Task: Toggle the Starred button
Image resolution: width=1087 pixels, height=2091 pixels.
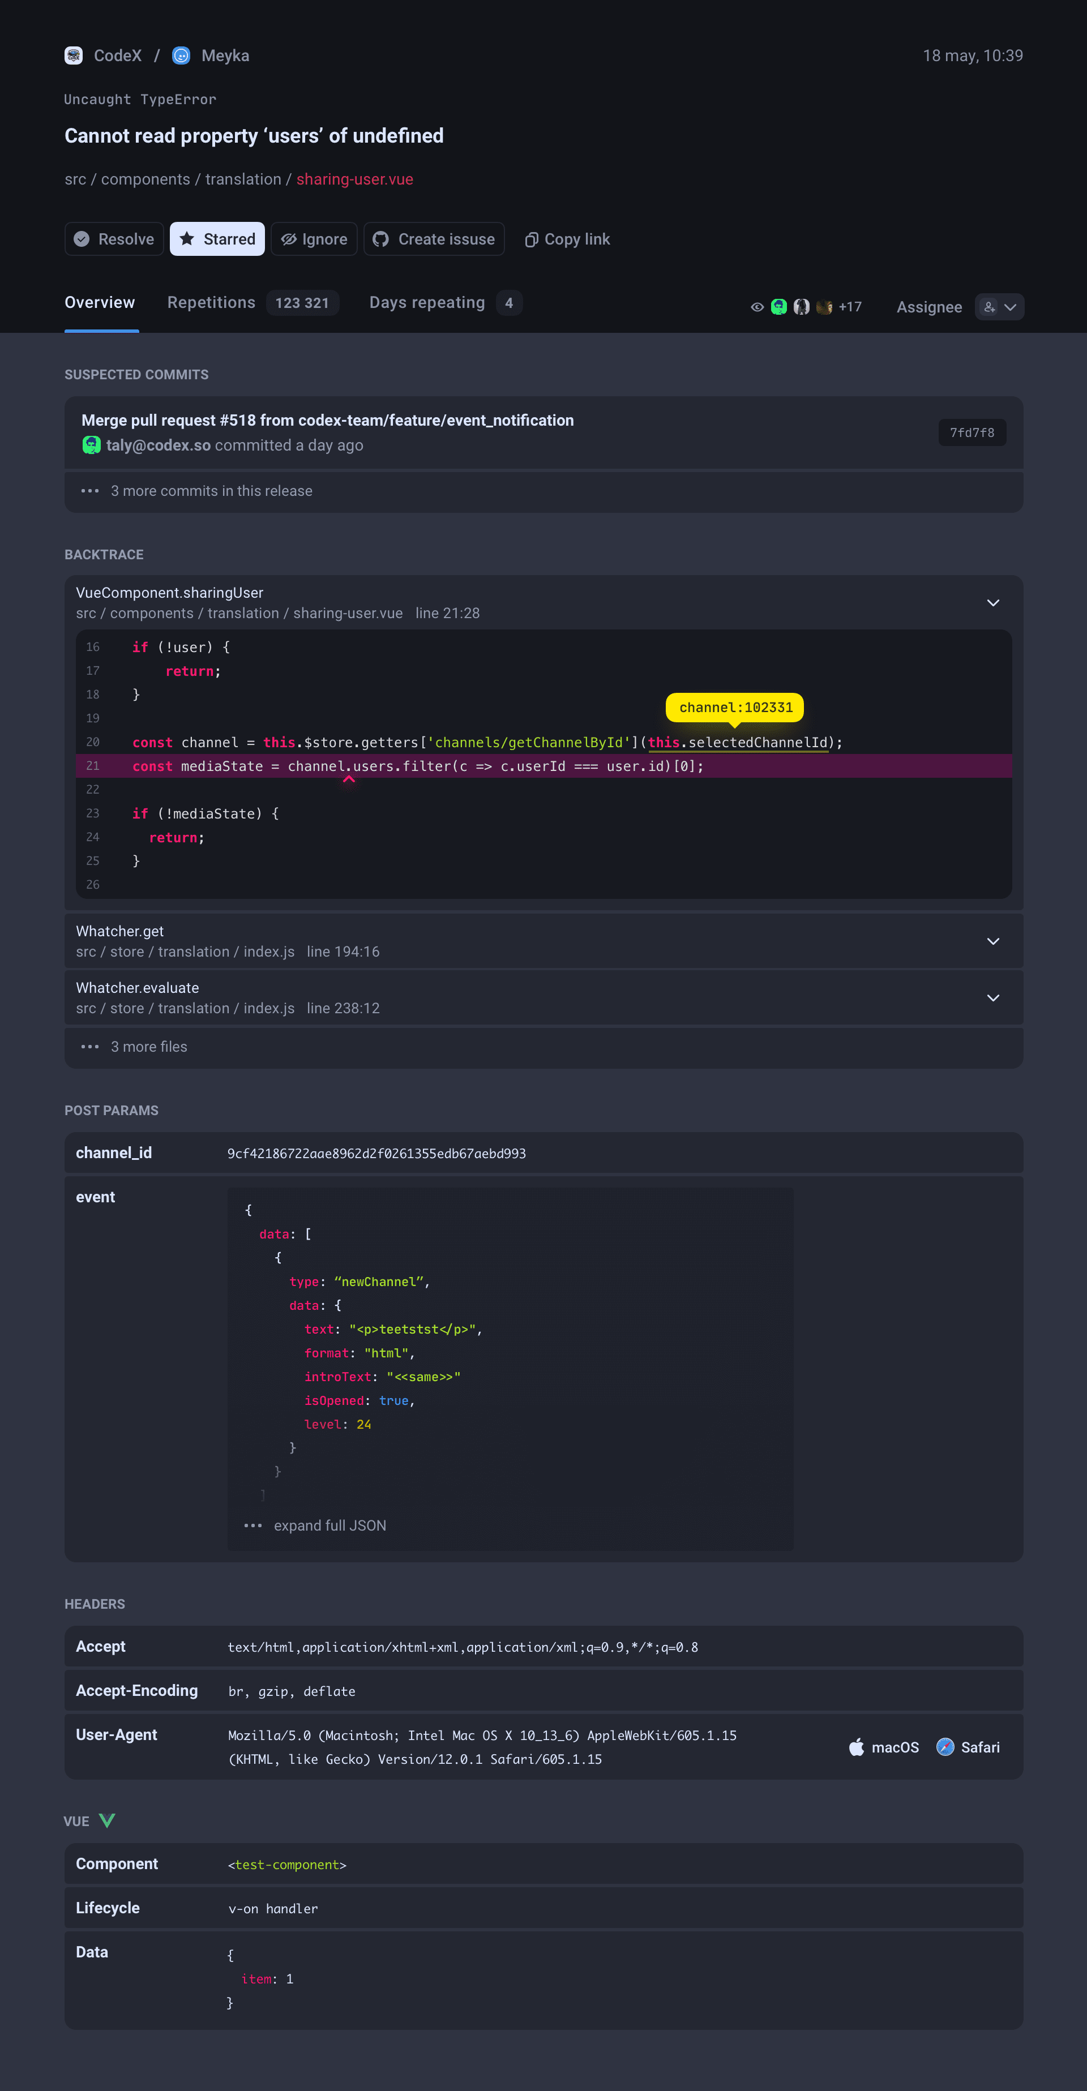Action: pos(217,239)
